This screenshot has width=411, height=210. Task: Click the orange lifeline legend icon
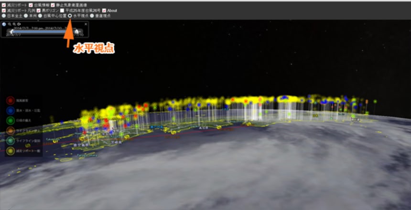coord(10,131)
